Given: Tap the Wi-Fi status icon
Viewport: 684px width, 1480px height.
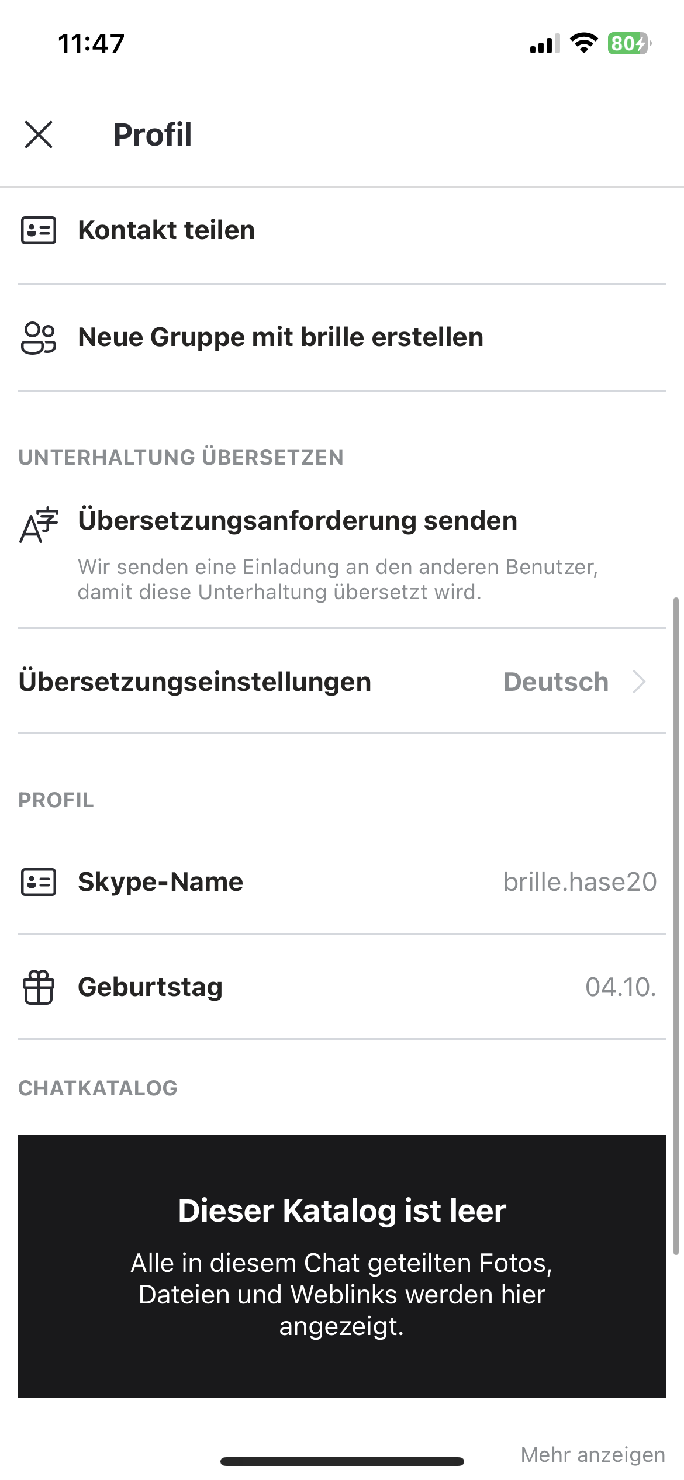Looking at the screenshot, I should [583, 43].
